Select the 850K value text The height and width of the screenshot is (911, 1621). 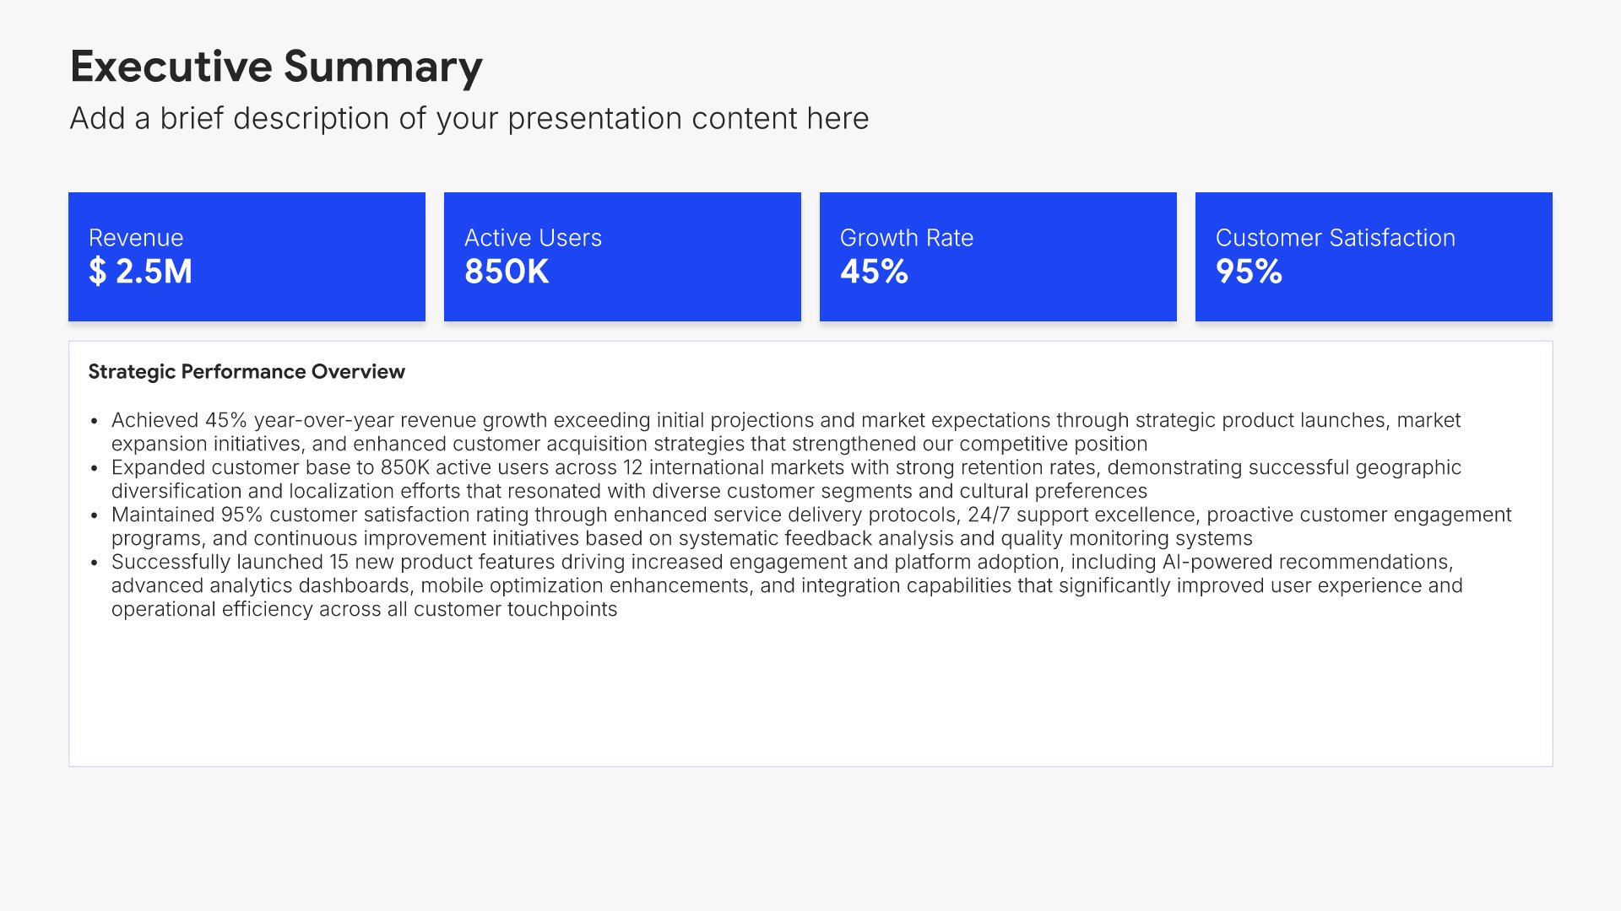pos(507,272)
